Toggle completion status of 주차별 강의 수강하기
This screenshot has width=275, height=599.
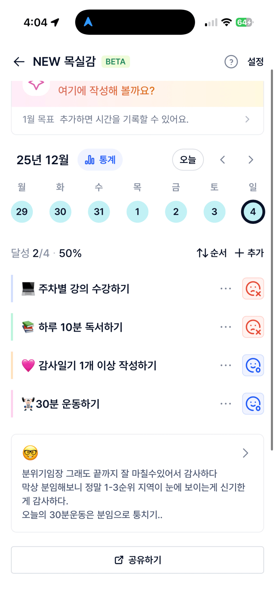tap(253, 289)
